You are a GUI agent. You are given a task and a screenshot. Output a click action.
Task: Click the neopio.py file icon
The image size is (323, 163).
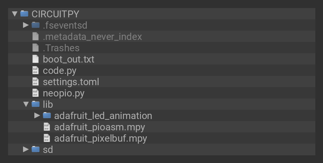tap(36, 93)
